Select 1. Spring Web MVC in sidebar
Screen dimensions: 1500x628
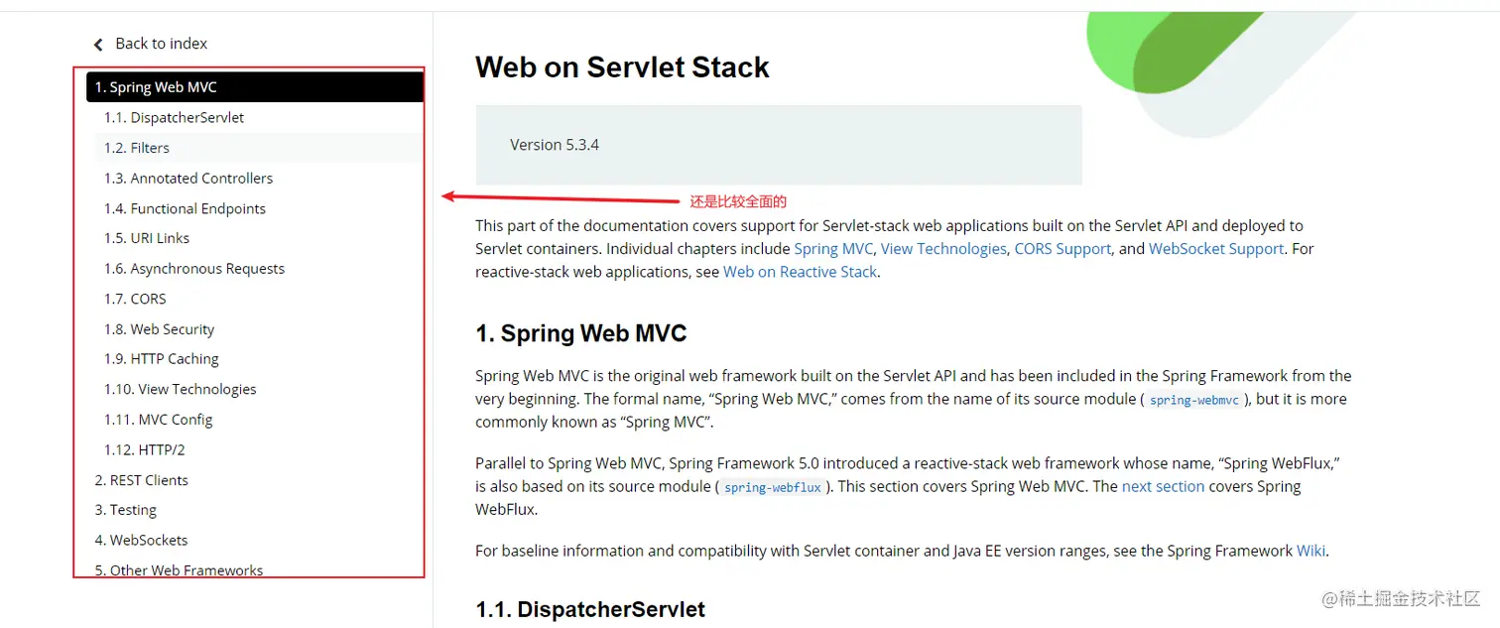(155, 87)
